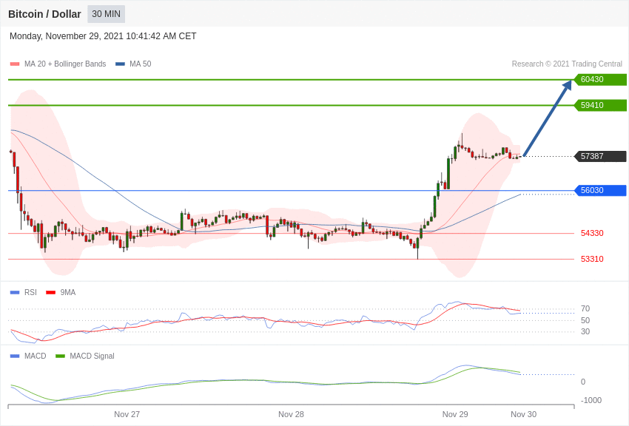Click the Nov 27 date axis label
The width and height of the screenshot is (629, 426).
[x=127, y=414]
